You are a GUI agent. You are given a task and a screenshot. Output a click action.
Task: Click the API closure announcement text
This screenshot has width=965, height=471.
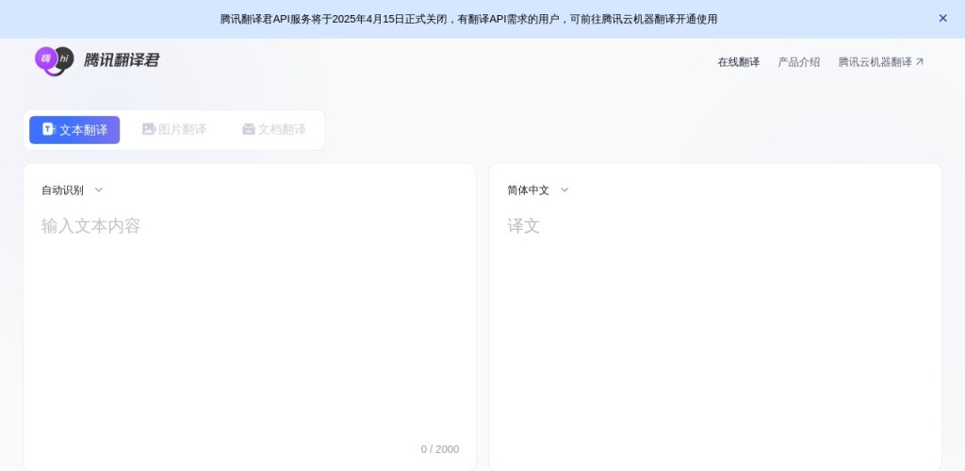(x=468, y=19)
